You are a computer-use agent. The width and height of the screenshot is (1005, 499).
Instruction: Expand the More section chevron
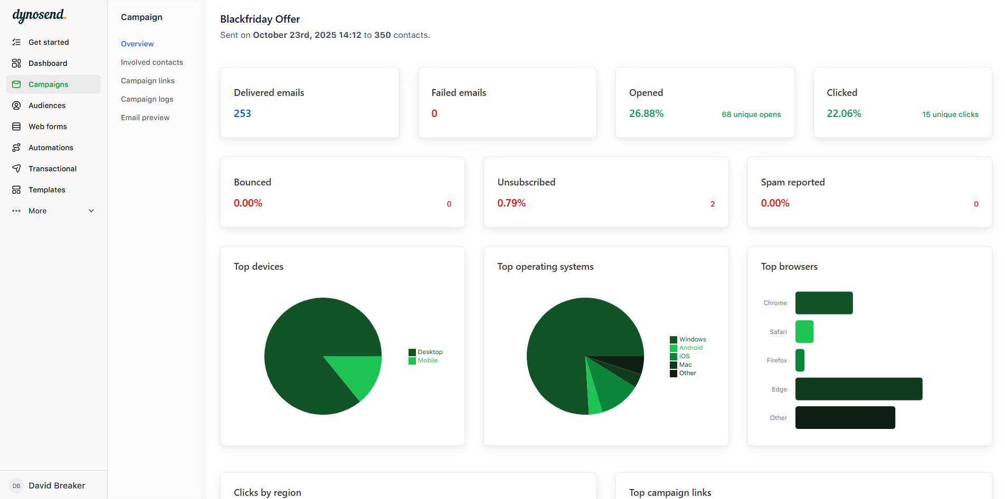pos(91,211)
